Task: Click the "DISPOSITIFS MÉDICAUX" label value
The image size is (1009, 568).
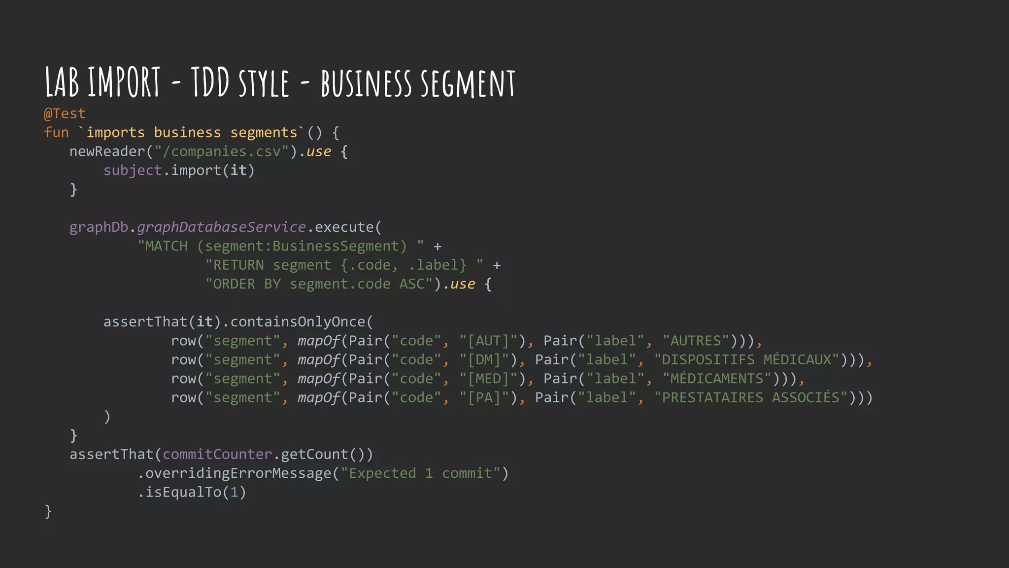Action: [746, 360]
